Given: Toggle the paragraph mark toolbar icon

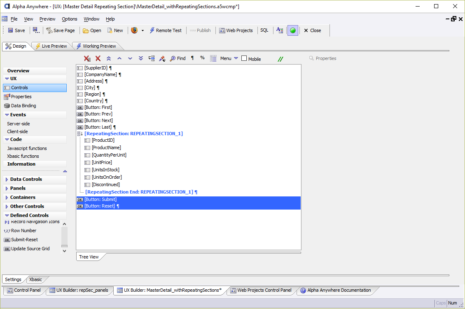Looking at the screenshot, I should point(192,58).
